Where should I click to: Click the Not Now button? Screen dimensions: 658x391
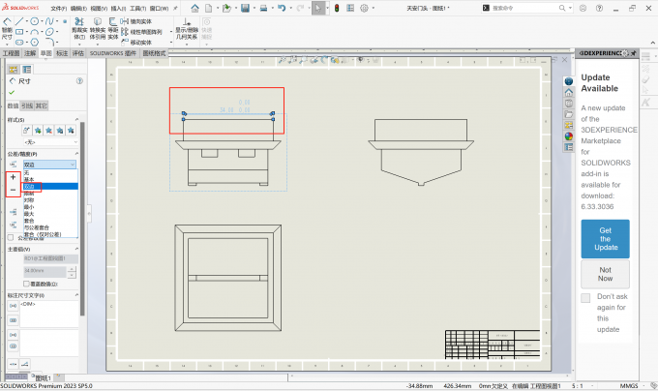pos(605,274)
